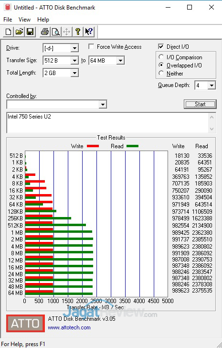
Task: Click ATTO Disk Benchmark v3.05 text
Action: point(82,319)
